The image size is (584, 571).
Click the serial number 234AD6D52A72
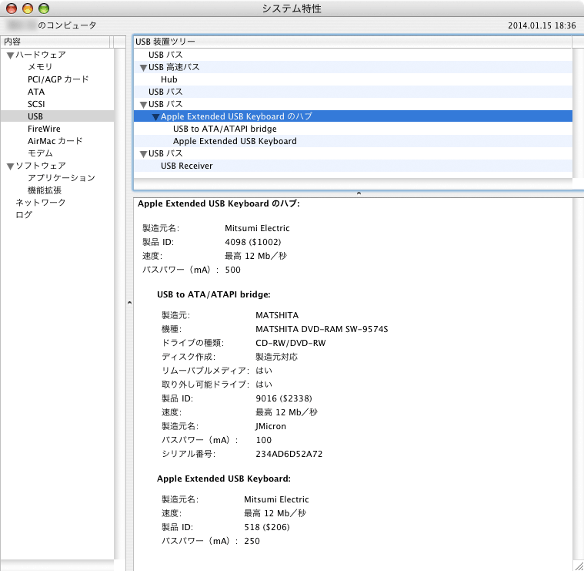(x=289, y=454)
